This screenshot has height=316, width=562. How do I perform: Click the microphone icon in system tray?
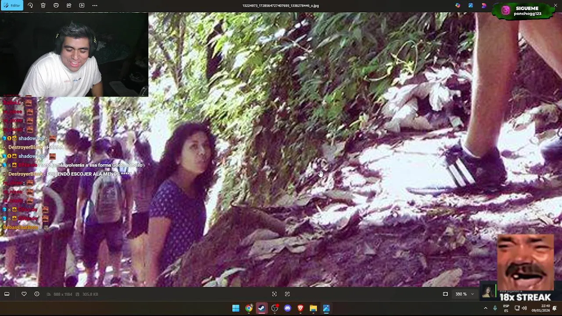click(495, 308)
